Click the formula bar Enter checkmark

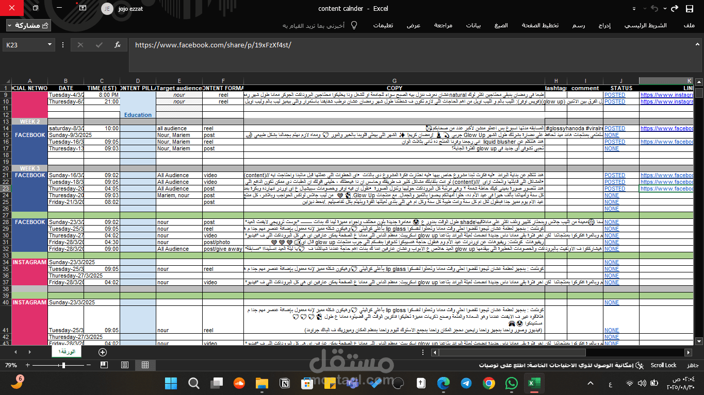point(99,45)
